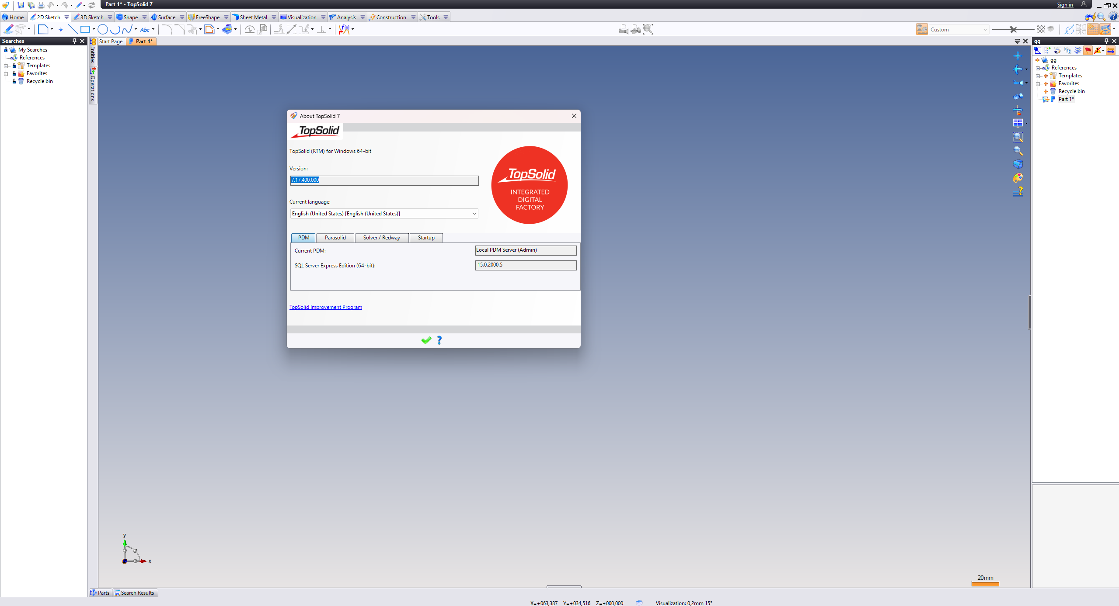
Task: Switch to the Start Page document tab
Action: pos(111,42)
